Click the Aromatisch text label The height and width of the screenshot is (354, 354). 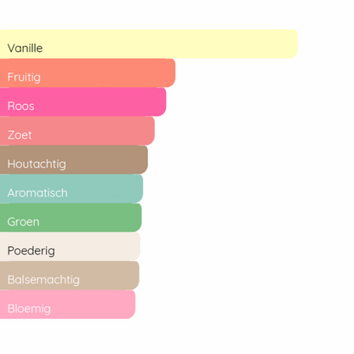tap(37, 193)
